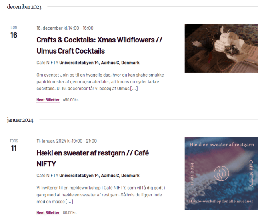Click Hent Billetter for the 80,00kr. event
Screen dimensions: 272x220
point(48,213)
